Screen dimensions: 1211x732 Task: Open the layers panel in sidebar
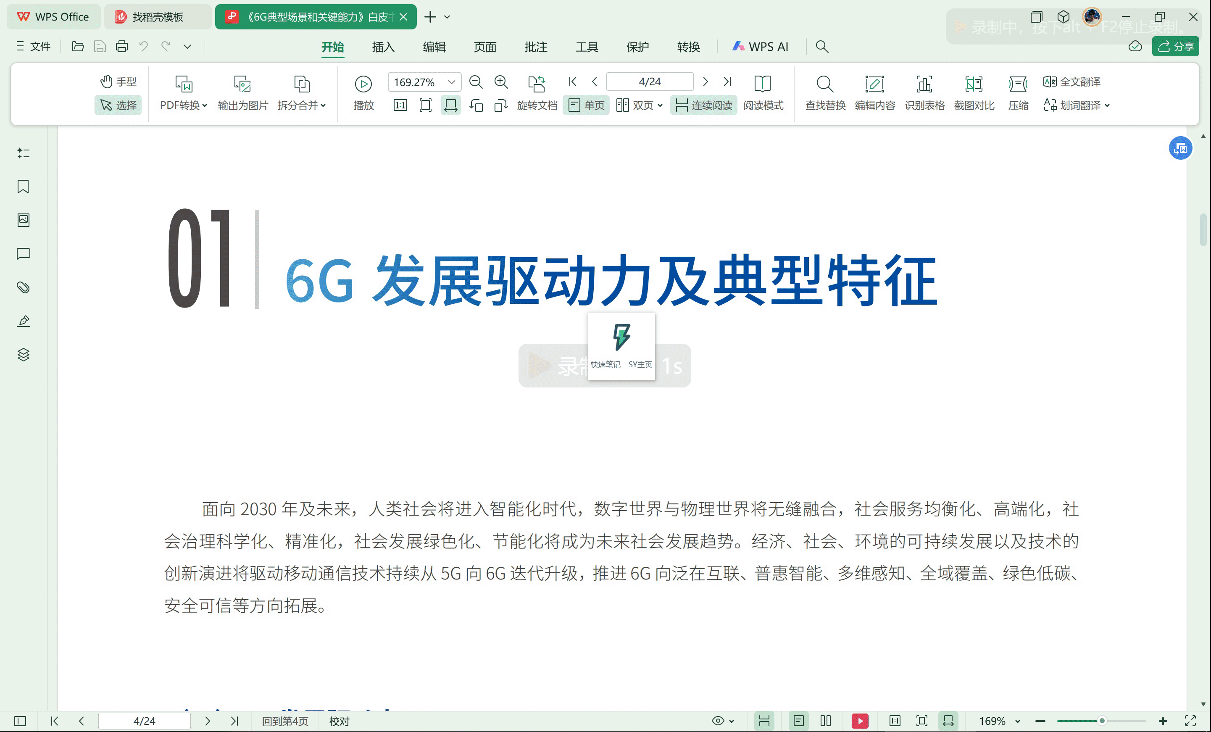coord(23,355)
